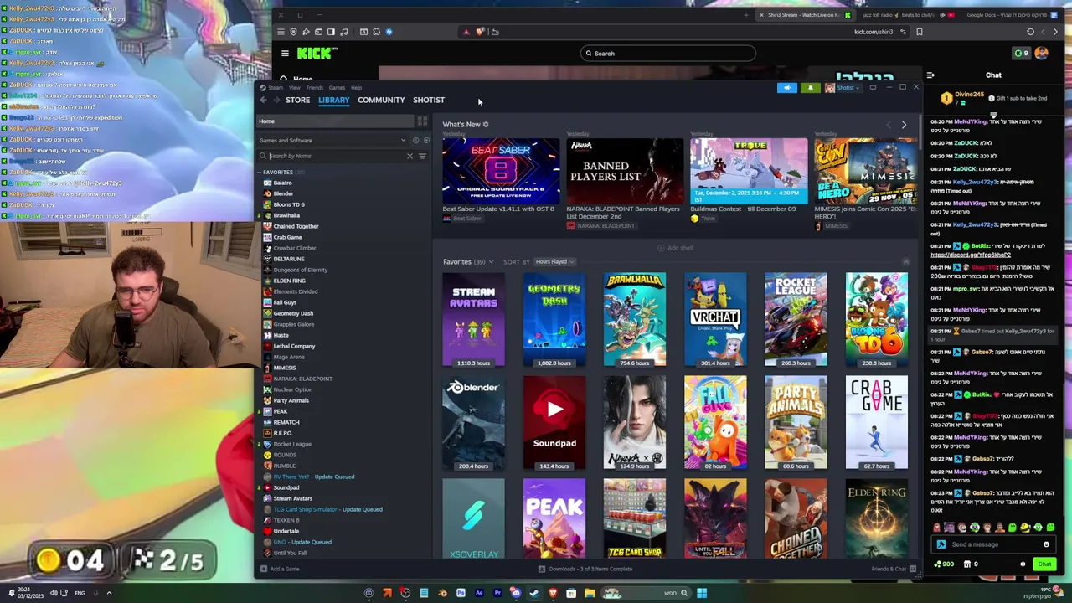Clear the library search field with X

pyautogui.click(x=410, y=157)
